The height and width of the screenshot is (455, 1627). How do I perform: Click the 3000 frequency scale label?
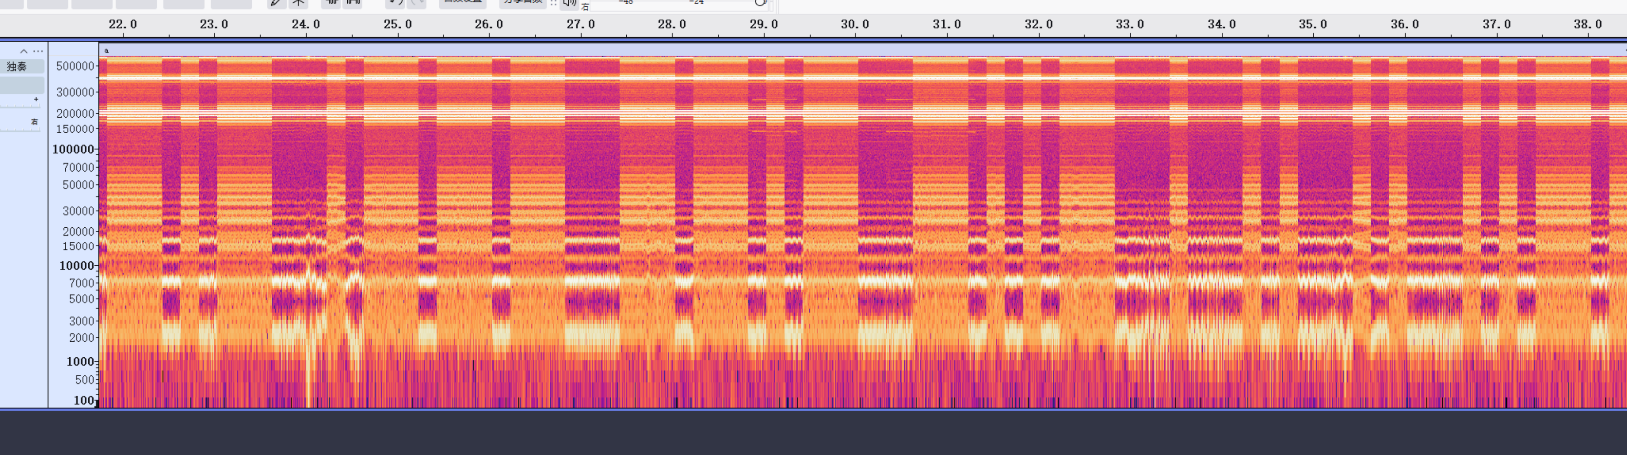(82, 321)
